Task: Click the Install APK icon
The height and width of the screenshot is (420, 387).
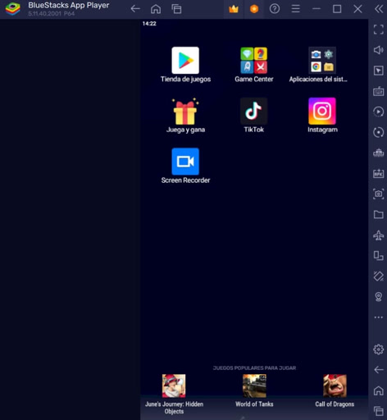Action: [x=379, y=173]
